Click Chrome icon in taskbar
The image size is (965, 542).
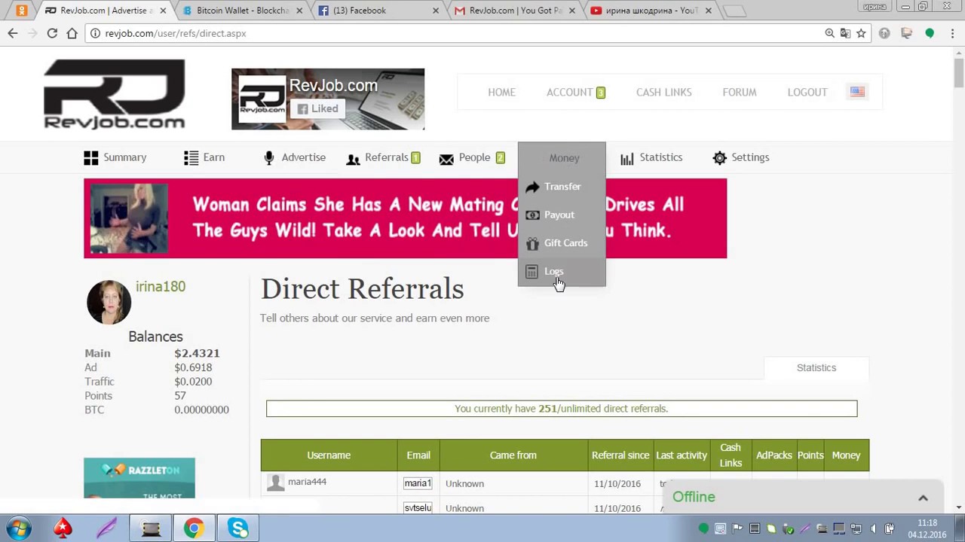click(x=194, y=528)
